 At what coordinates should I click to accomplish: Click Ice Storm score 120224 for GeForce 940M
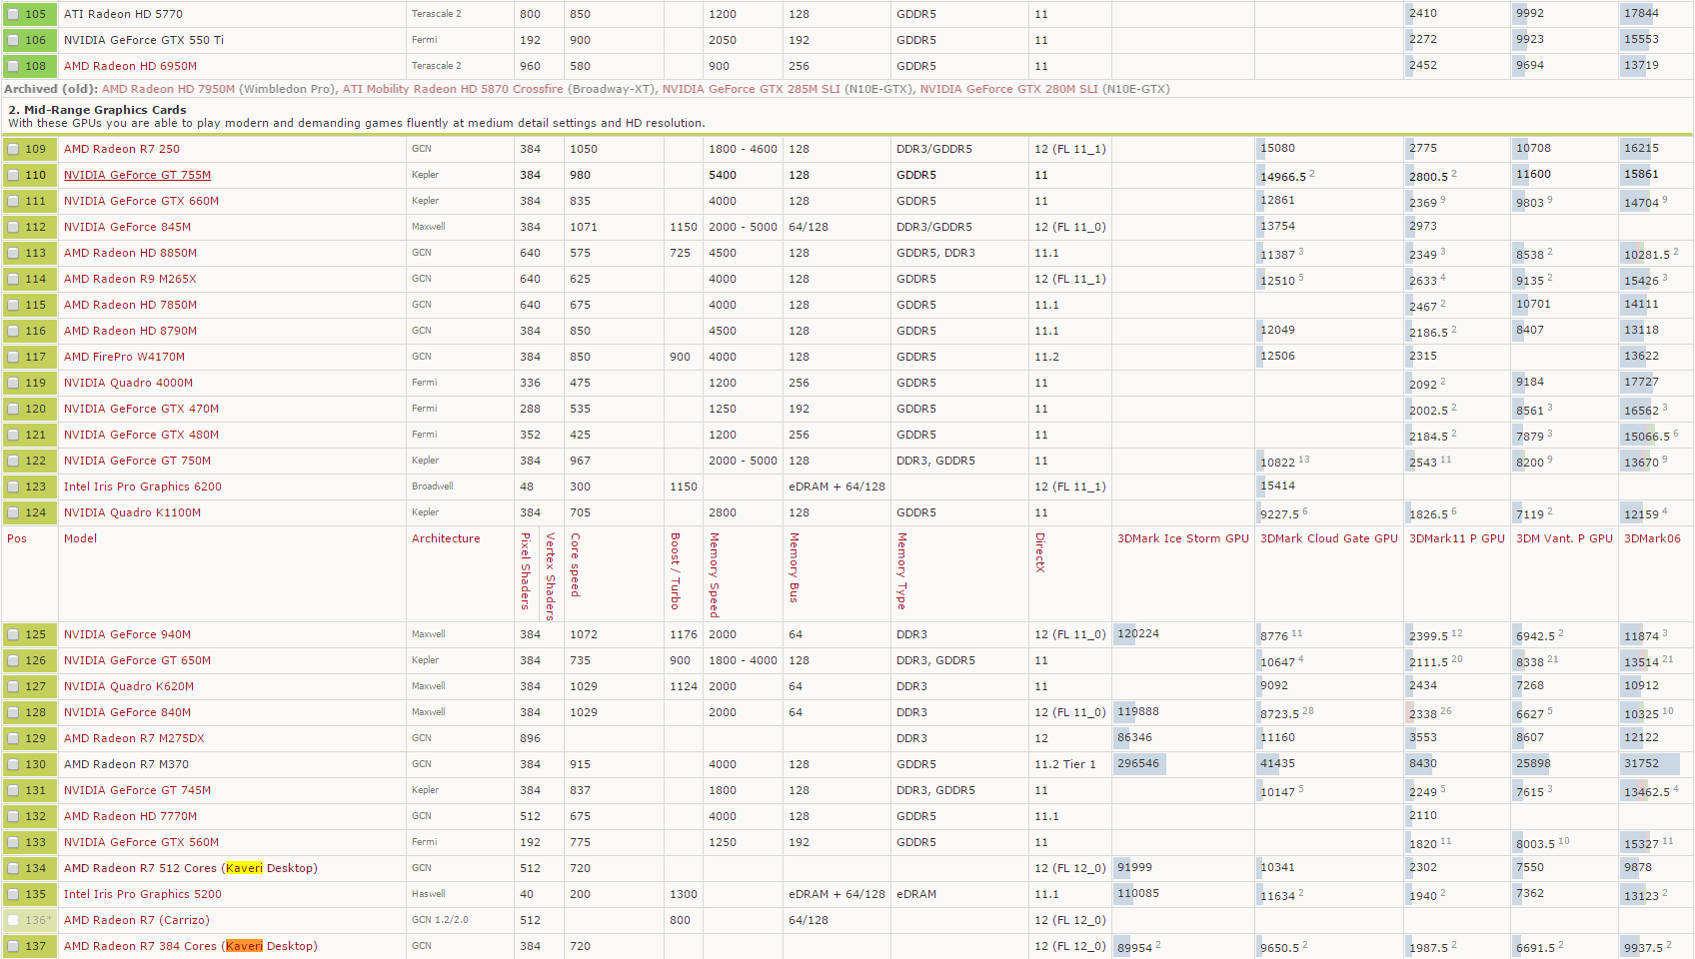tap(1138, 634)
